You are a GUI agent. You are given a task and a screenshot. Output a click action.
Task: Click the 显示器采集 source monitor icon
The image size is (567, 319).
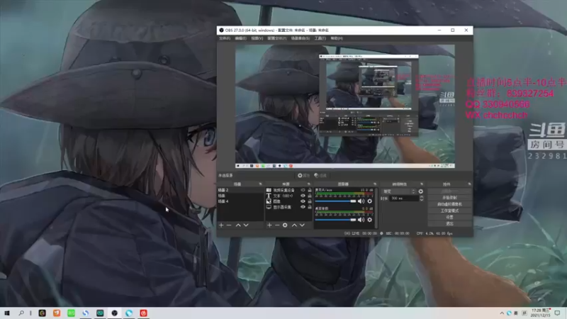(x=269, y=207)
